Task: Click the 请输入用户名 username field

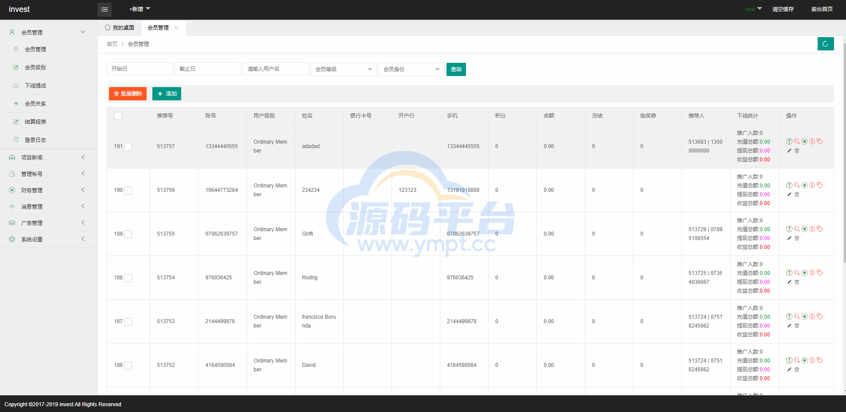Action: [276, 69]
